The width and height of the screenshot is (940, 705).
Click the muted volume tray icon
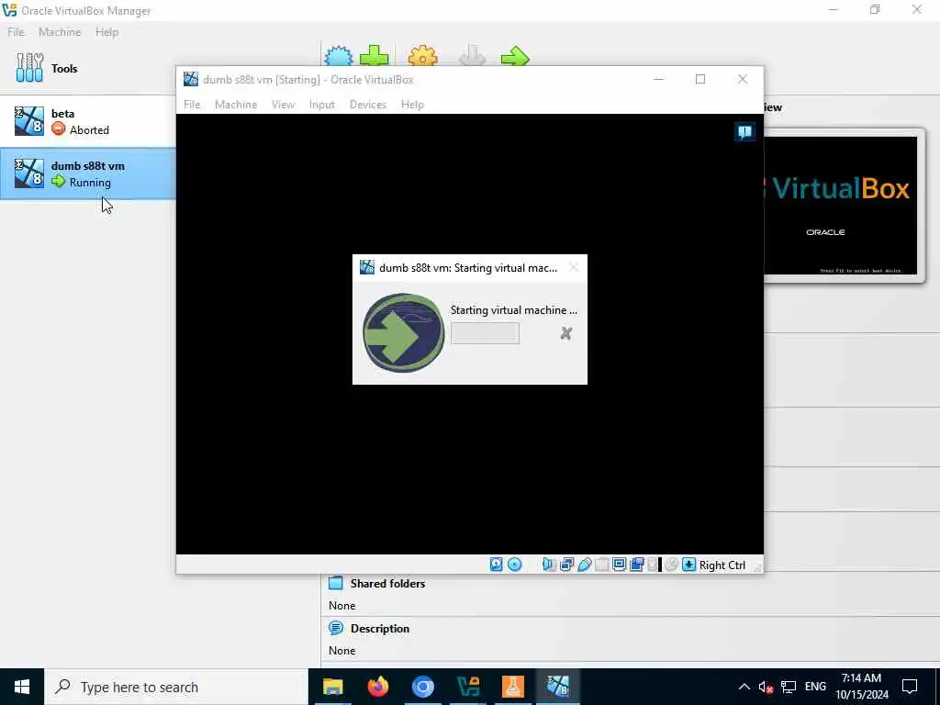click(766, 687)
